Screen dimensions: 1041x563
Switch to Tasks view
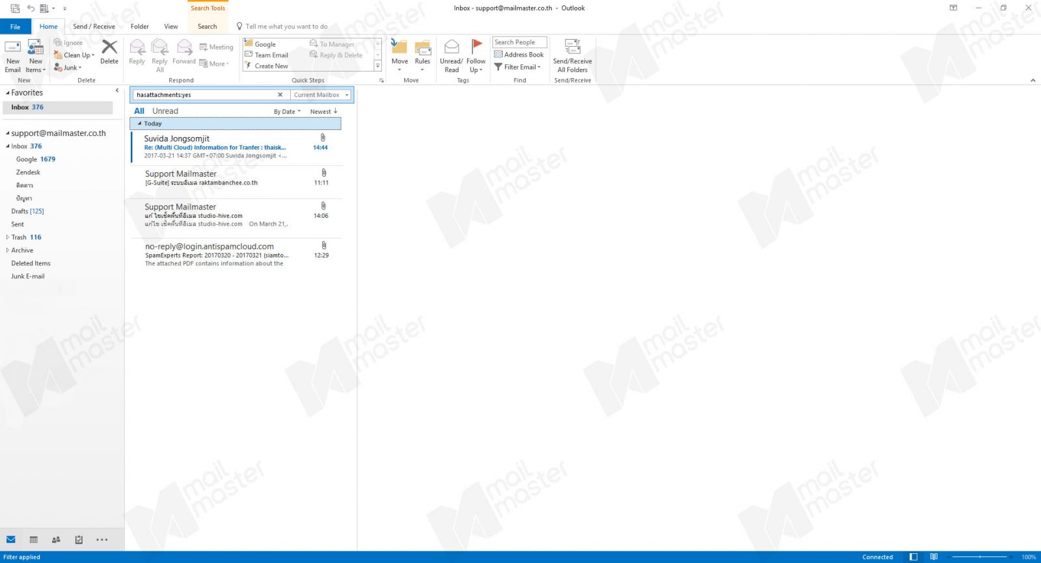79,540
